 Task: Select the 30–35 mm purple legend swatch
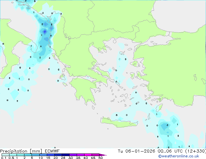tap(73, 155)
